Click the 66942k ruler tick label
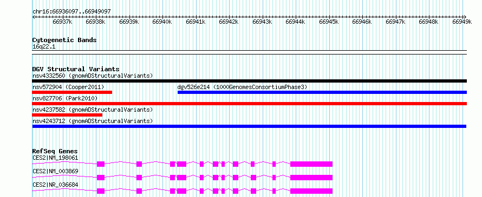This screenshot has height=197, width=482. 229,22
